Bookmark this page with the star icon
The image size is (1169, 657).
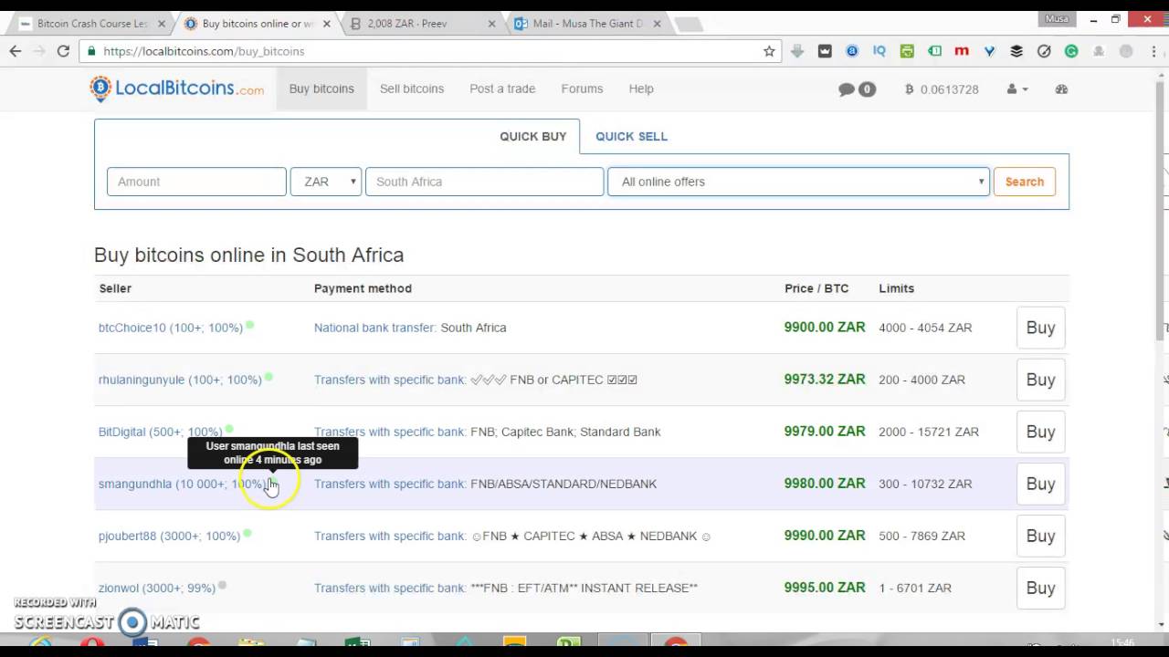[769, 51]
